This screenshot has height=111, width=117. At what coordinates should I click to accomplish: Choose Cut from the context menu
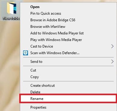[x=33, y=70]
